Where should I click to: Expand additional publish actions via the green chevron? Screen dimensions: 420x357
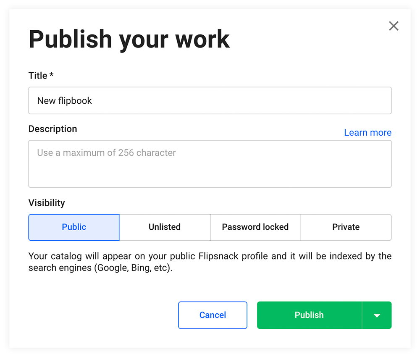pyautogui.click(x=376, y=315)
